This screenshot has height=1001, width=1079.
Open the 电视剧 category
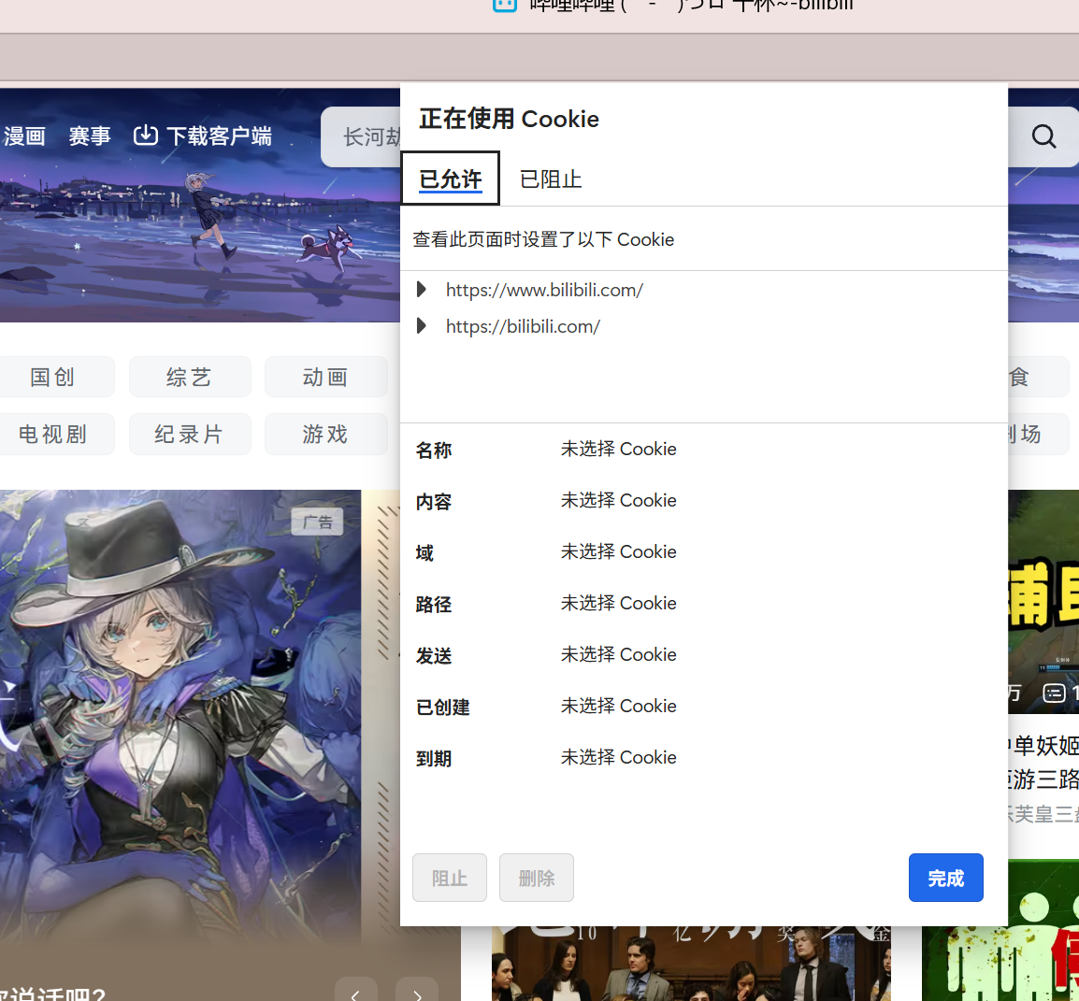coord(52,434)
